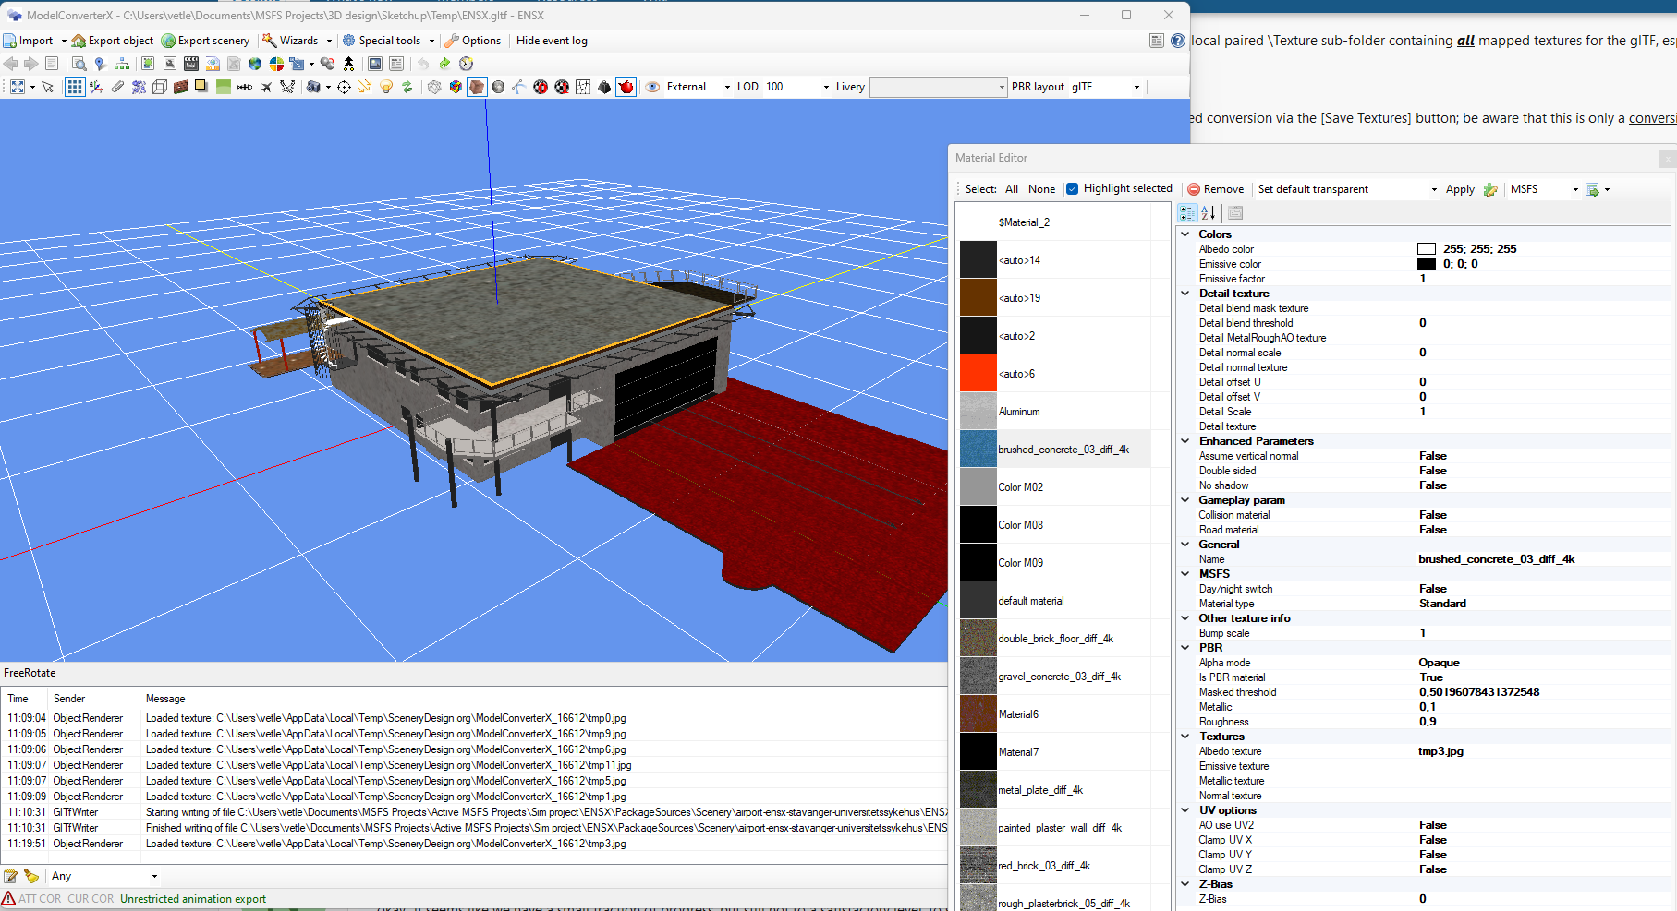Sort properties alphabetically with the A-Z icon
This screenshot has width=1677, height=911.
point(1209,213)
